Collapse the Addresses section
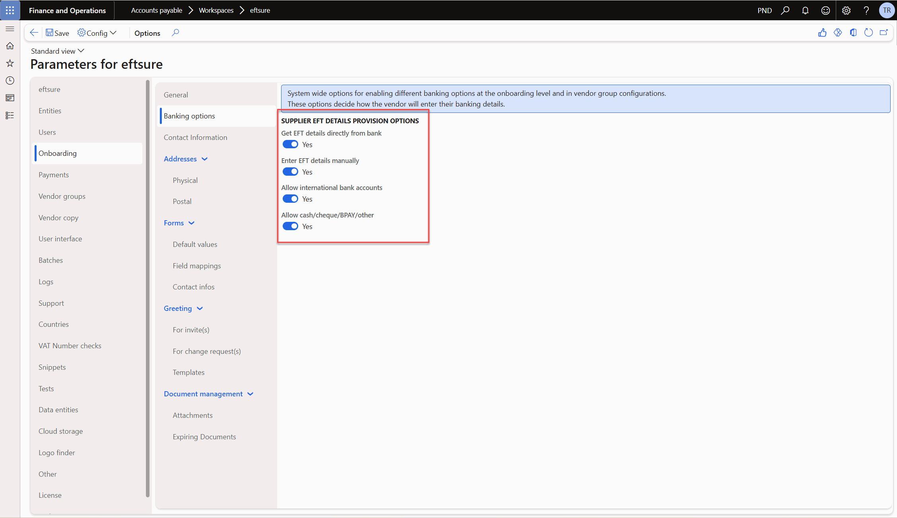Viewport: 897px width, 518px height. click(x=186, y=159)
